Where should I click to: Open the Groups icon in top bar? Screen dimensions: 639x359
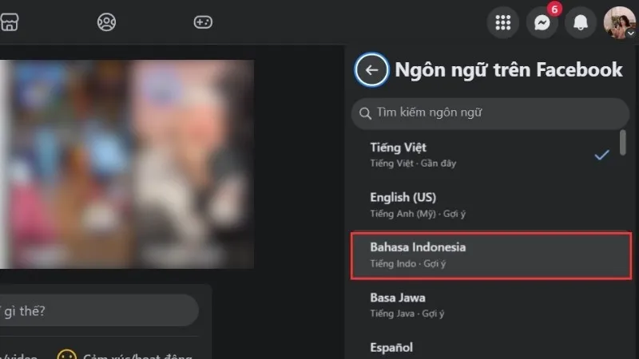pos(106,22)
